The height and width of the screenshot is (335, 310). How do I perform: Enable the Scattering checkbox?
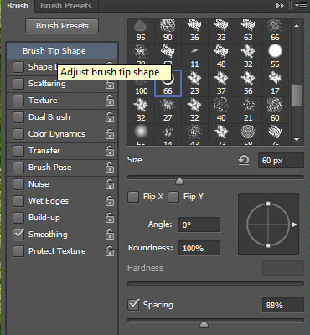[x=18, y=84]
